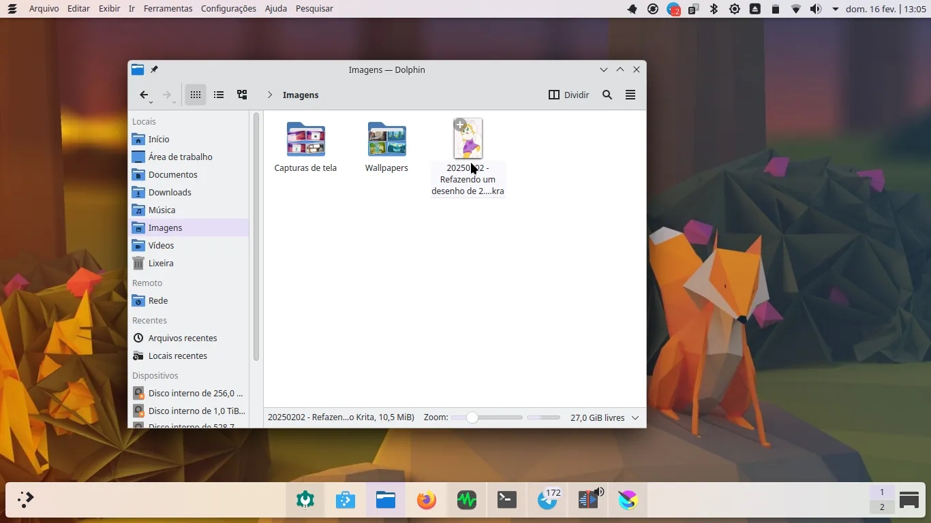Go to Início in the sidebar

[x=189, y=139]
